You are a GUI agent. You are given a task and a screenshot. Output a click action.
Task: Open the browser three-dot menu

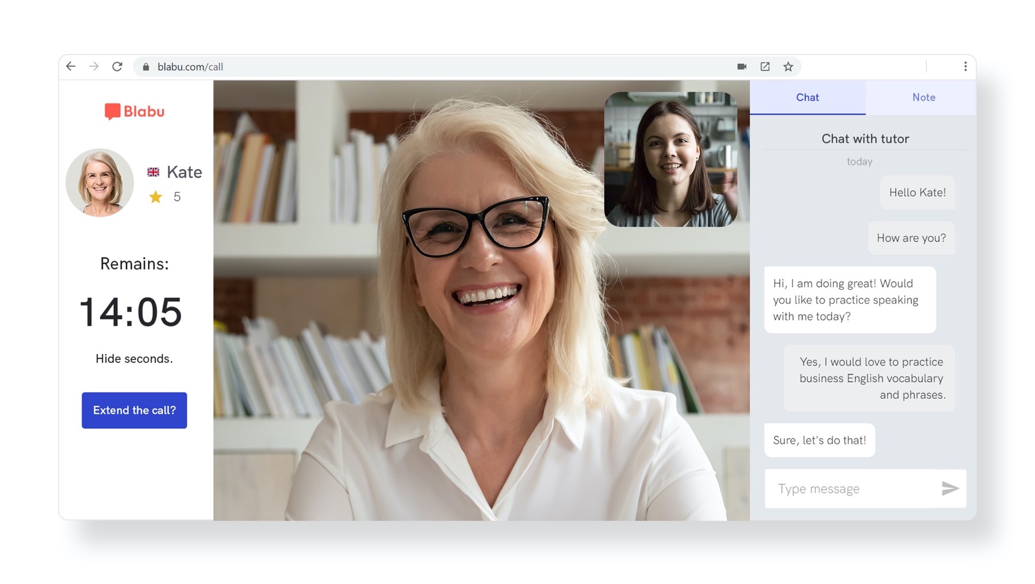(965, 67)
